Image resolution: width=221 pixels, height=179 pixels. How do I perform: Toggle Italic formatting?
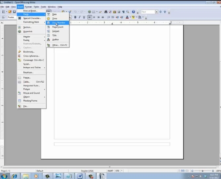pos(80,17)
